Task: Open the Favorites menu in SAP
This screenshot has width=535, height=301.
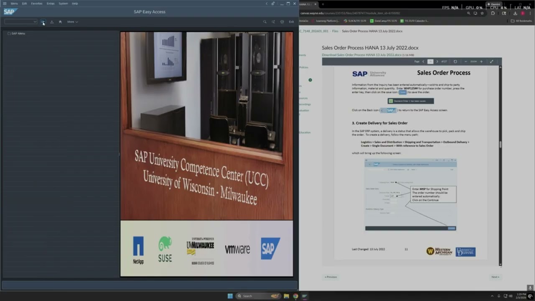Action: pyautogui.click(x=37, y=3)
